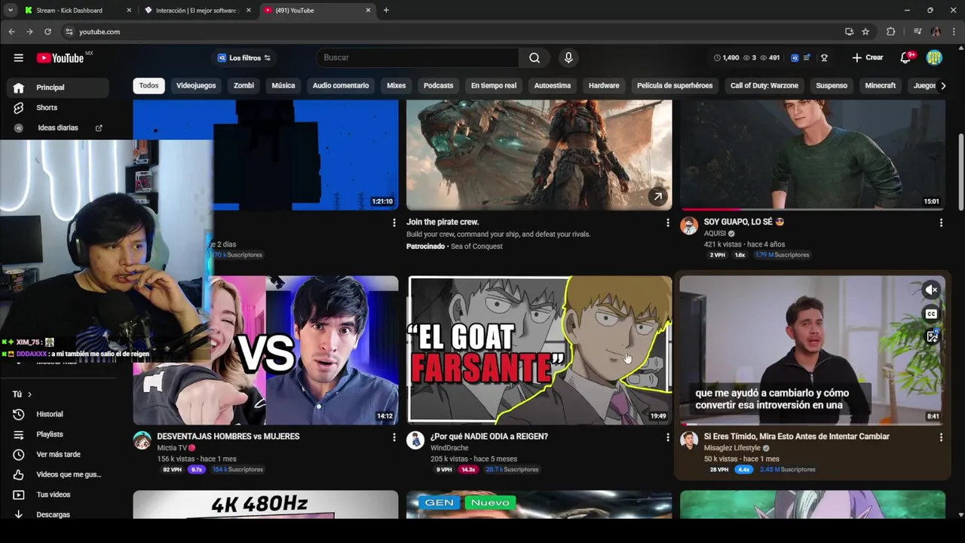
Task: Open new browser tab with plus
Action: pyautogui.click(x=386, y=10)
